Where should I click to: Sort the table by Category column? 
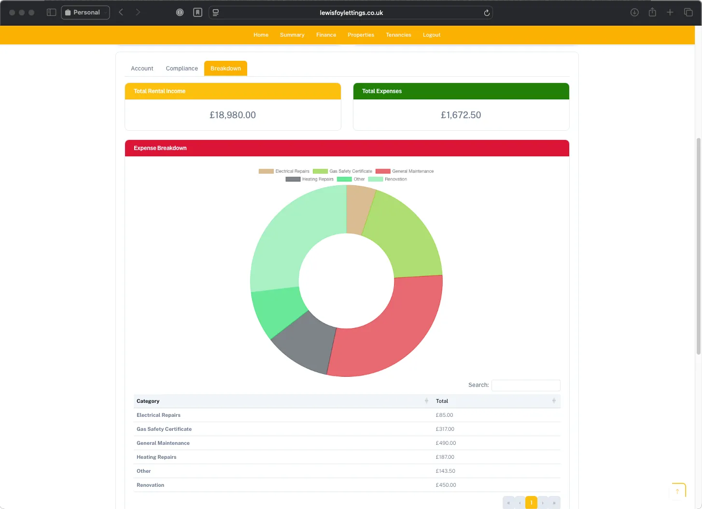click(148, 401)
